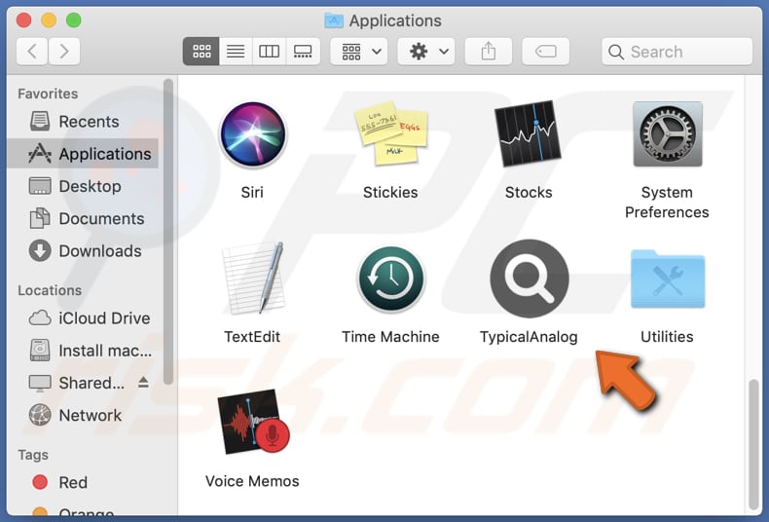
Task: Open Install mac… volume in sidebar
Action: [x=83, y=351]
